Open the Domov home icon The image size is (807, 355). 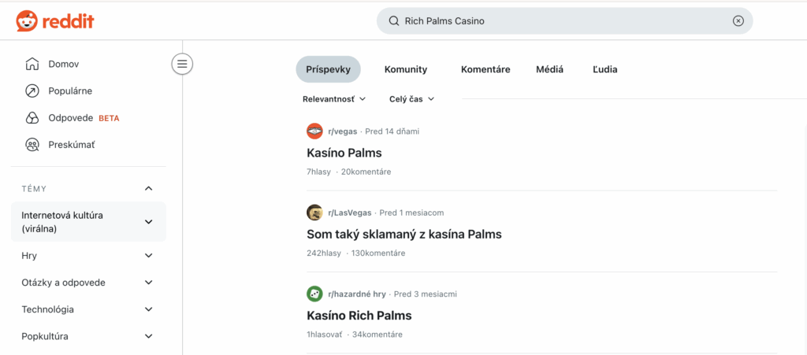[32, 64]
